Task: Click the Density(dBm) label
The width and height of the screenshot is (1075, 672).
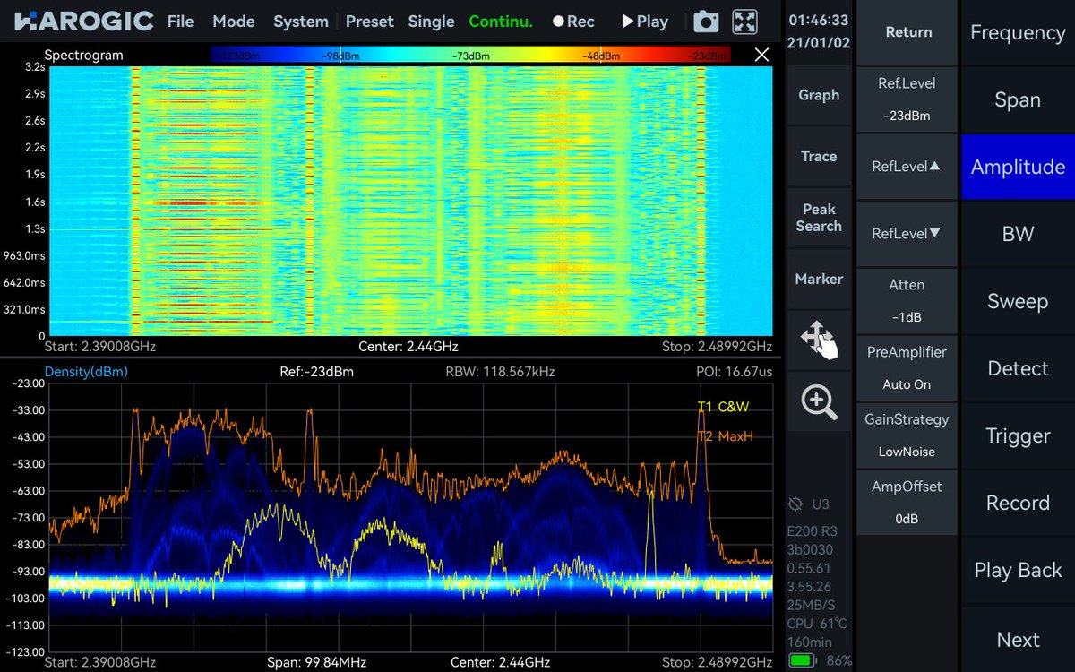Action: point(86,371)
